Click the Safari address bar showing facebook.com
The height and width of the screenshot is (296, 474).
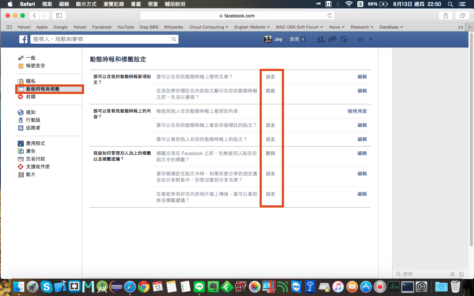pos(237,16)
